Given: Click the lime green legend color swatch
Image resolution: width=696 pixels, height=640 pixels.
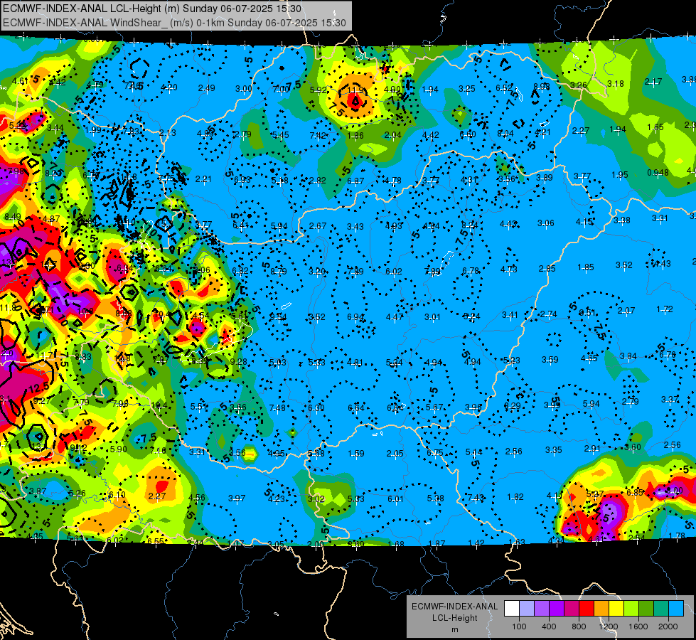Looking at the screenshot, I should click(631, 608).
